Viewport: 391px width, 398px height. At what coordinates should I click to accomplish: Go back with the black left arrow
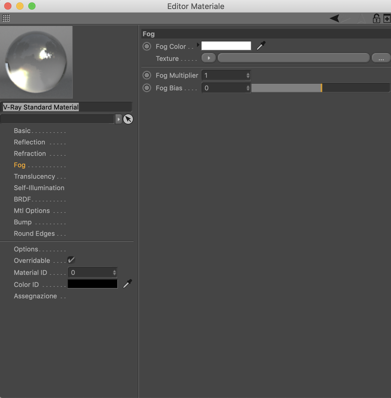pyautogui.click(x=334, y=18)
